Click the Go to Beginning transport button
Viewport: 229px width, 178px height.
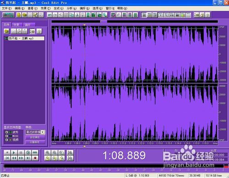coord(7,158)
